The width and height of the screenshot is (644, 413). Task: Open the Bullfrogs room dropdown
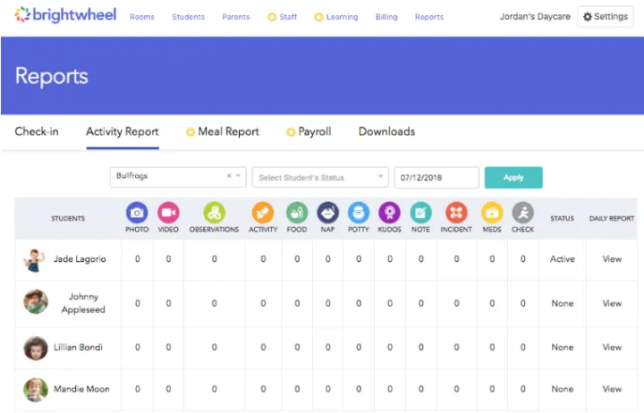239,177
